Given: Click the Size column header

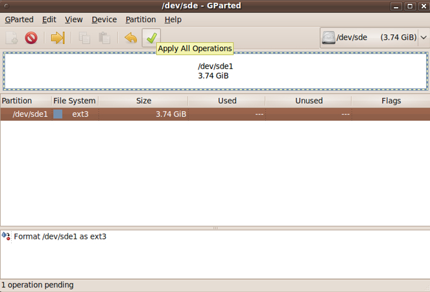Looking at the screenshot, I should click(143, 101).
